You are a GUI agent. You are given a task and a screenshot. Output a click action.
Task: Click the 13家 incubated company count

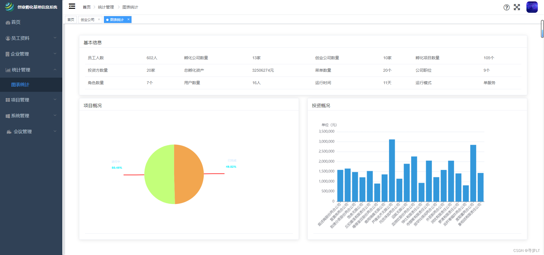point(256,58)
